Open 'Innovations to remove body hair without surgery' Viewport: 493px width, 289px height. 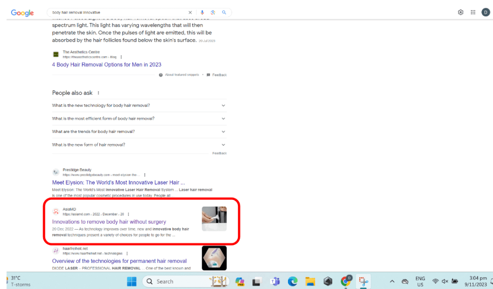tap(109, 222)
